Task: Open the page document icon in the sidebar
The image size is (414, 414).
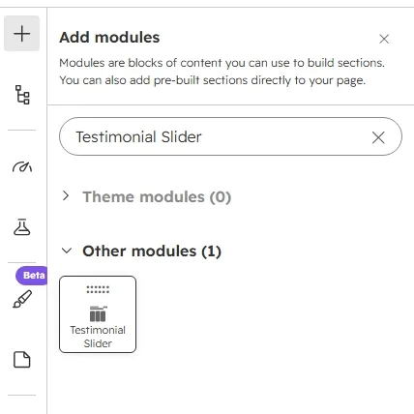Action: [x=22, y=360]
